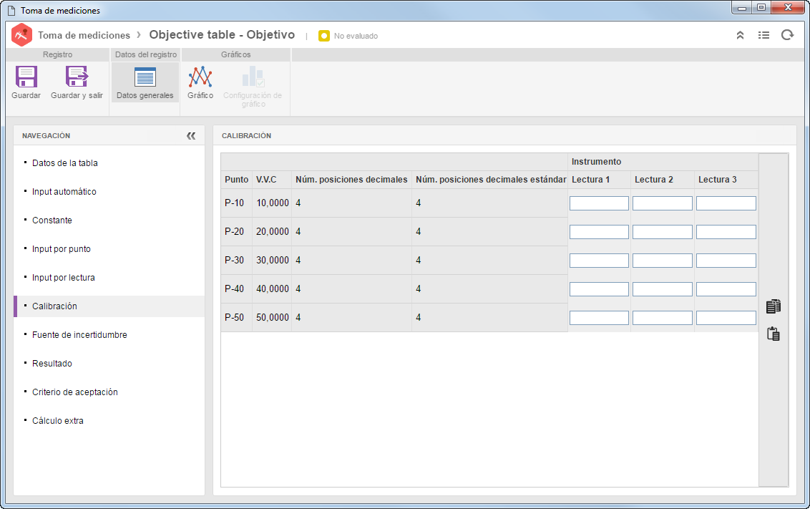
Task: Click Lectura 3 field for P-50
Action: 726,318
